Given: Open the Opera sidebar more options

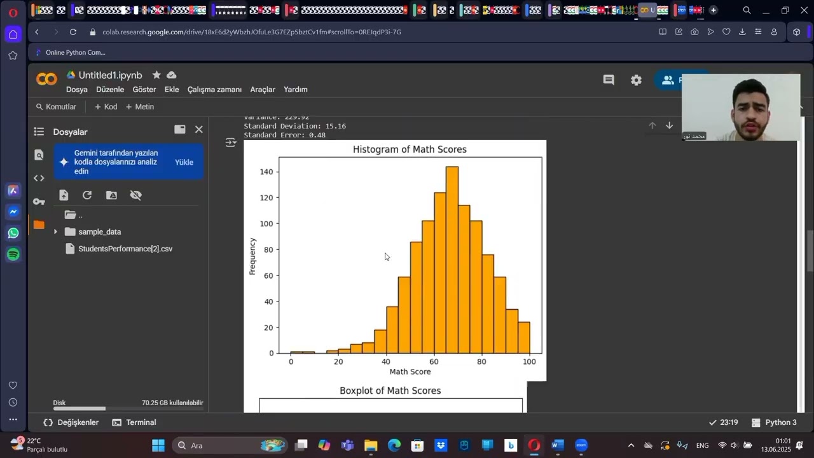Looking at the screenshot, I should tap(13, 420).
